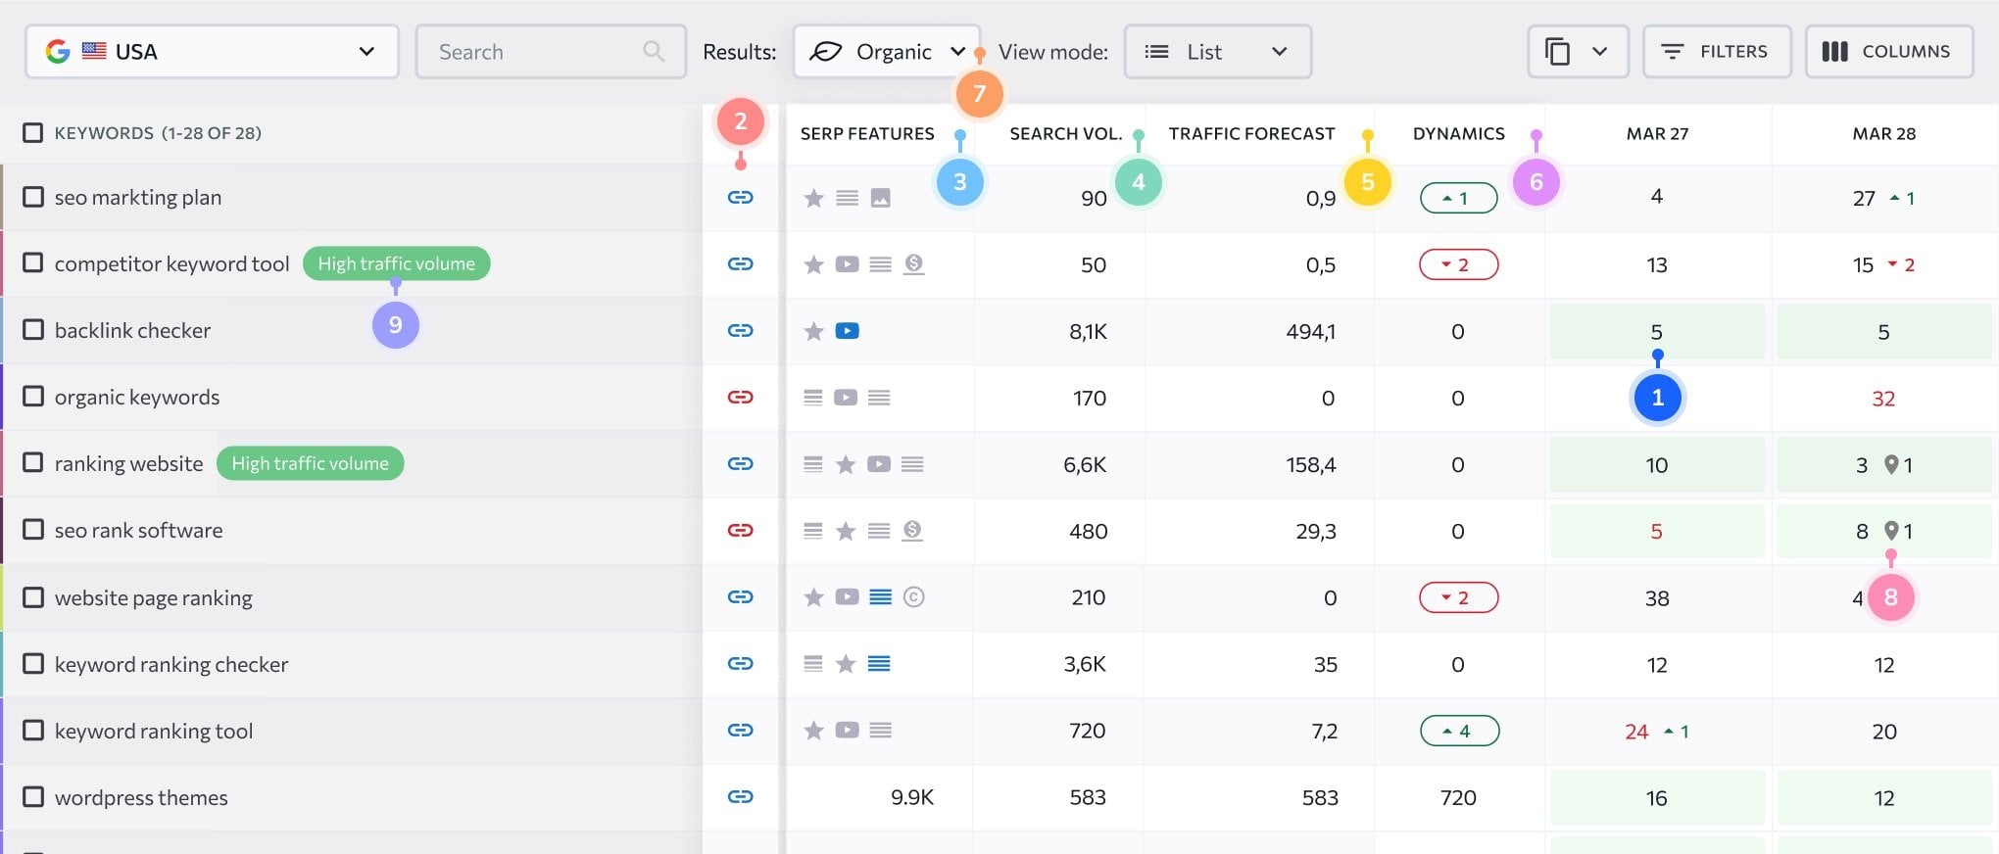Select all keywords with header checkbox

(x=33, y=132)
